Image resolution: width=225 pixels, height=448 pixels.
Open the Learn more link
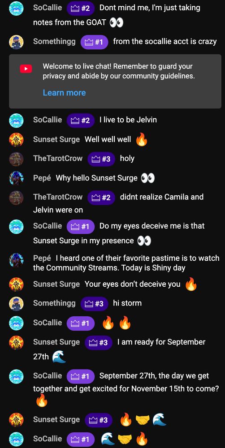pyautogui.click(x=65, y=93)
